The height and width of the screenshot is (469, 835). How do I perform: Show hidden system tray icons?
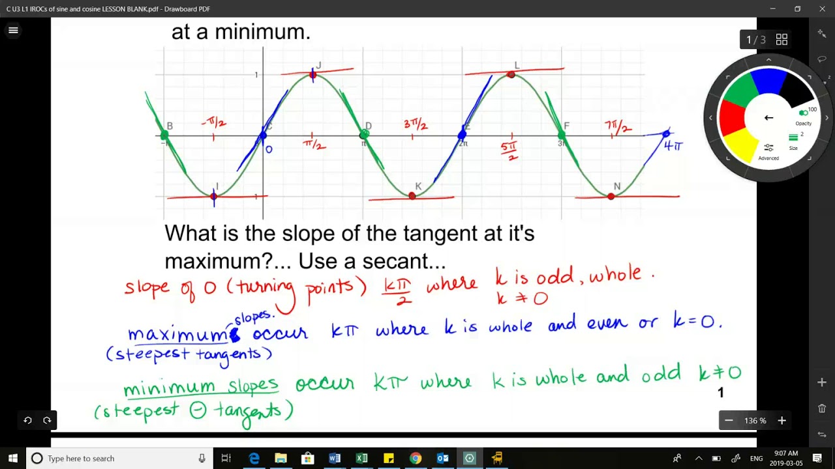[699, 458]
